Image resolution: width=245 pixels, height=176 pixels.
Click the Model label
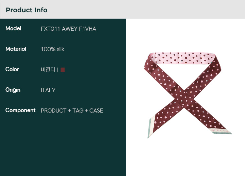(13, 28)
